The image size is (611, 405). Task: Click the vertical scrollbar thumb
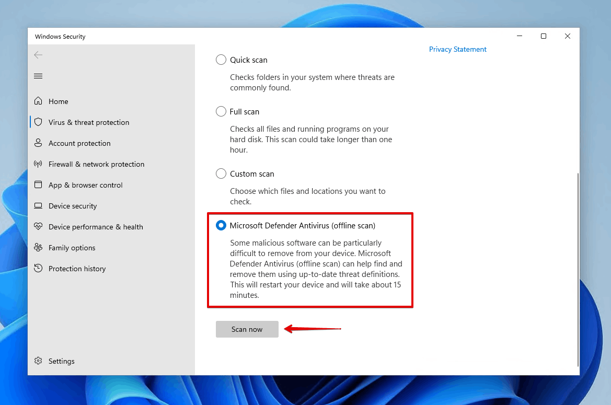pos(578,270)
